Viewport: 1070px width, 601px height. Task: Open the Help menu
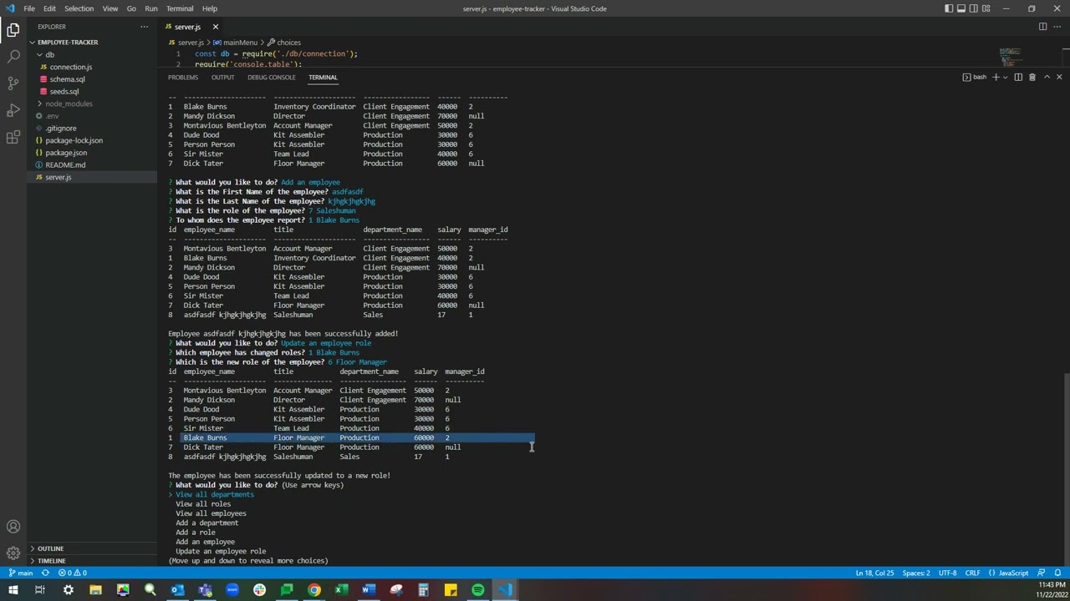(210, 8)
